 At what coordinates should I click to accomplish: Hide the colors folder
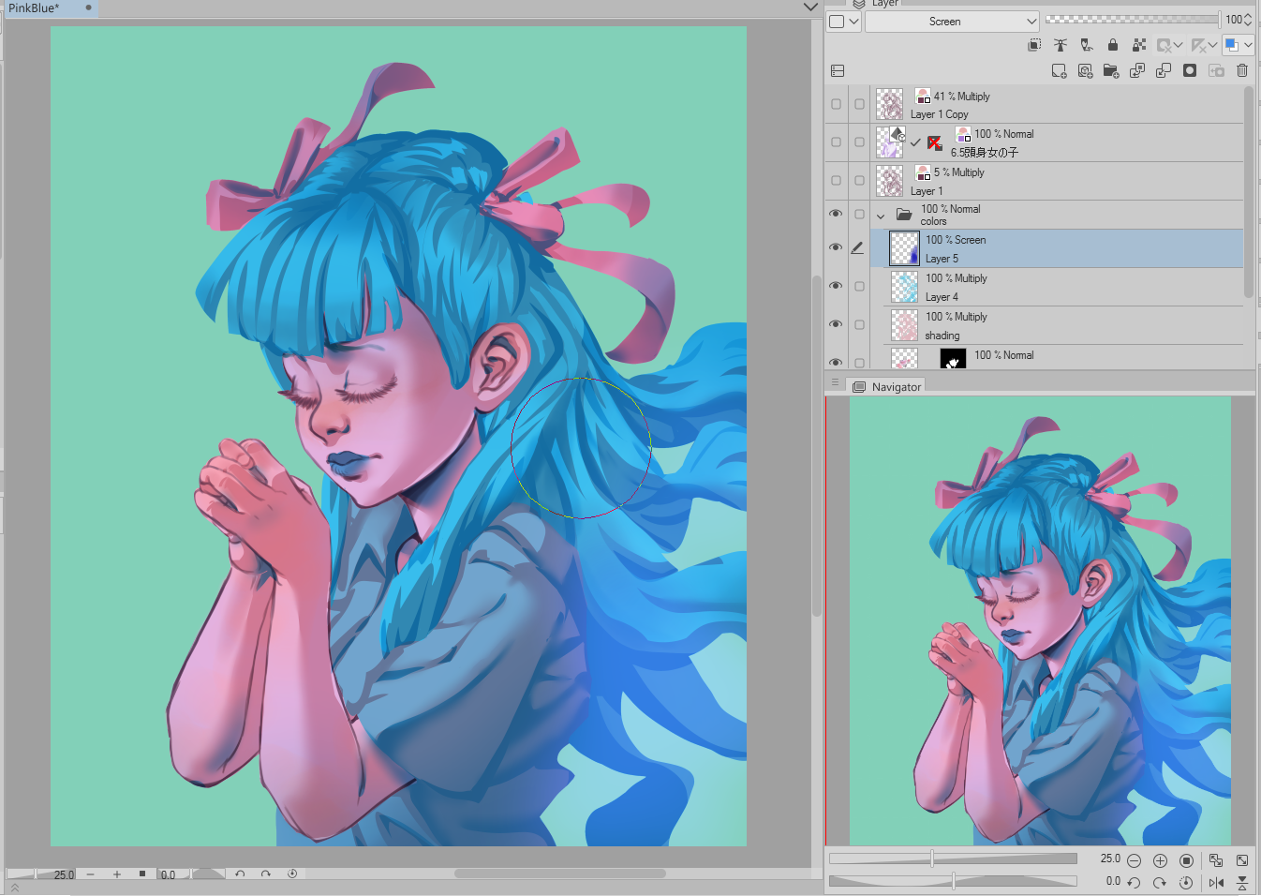pos(836,214)
